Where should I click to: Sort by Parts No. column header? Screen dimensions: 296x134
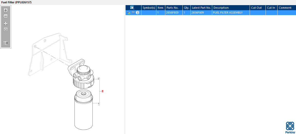click(174, 8)
